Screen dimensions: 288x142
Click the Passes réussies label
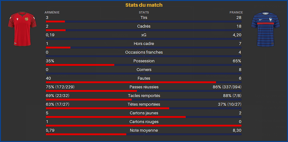144,87
